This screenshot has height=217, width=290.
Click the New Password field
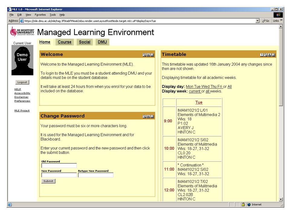(59, 175)
